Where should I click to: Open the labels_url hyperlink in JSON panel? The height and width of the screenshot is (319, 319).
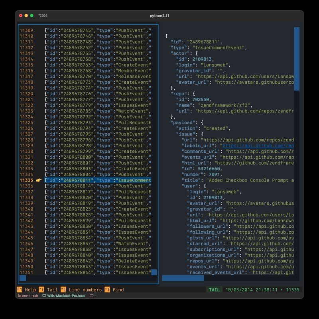[x=257, y=146]
